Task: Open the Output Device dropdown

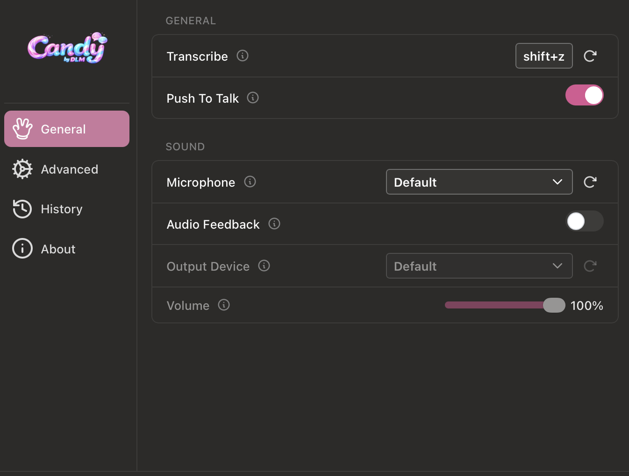Action: pyautogui.click(x=479, y=266)
